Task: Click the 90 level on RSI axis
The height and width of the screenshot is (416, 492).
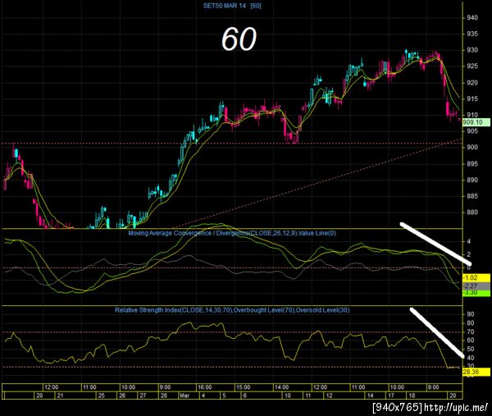Action: tap(471, 314)
